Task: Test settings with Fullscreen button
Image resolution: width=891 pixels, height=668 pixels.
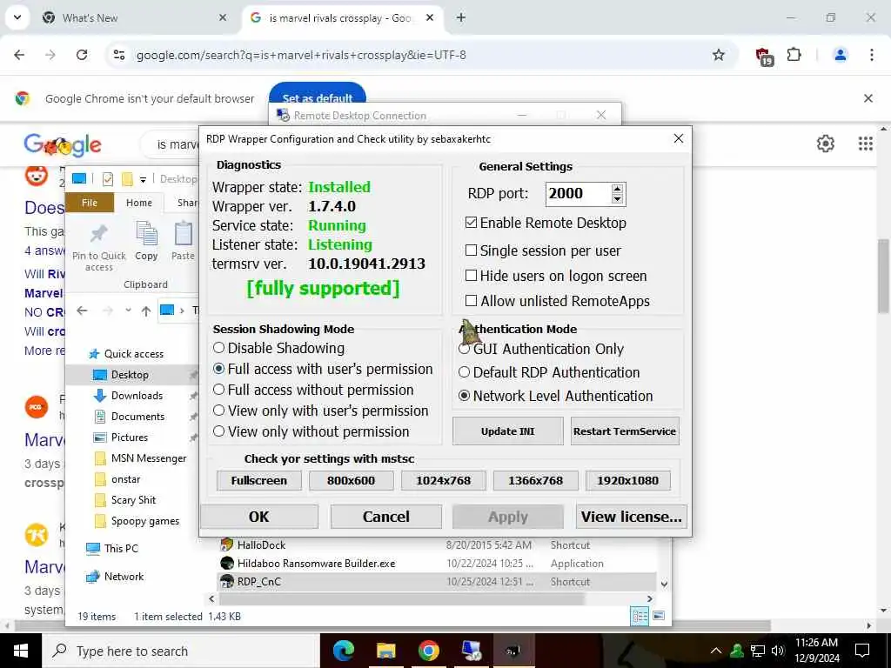Action: pyautogui.click(x=259, y=480)
